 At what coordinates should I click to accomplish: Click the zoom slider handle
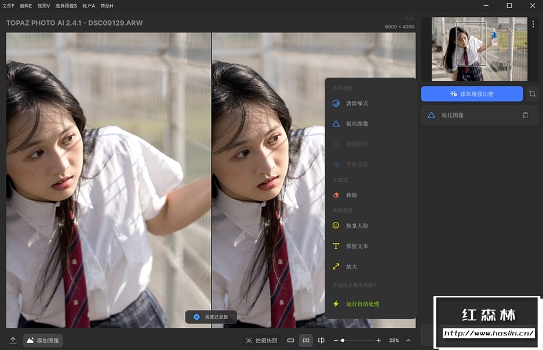pos(342,340)
